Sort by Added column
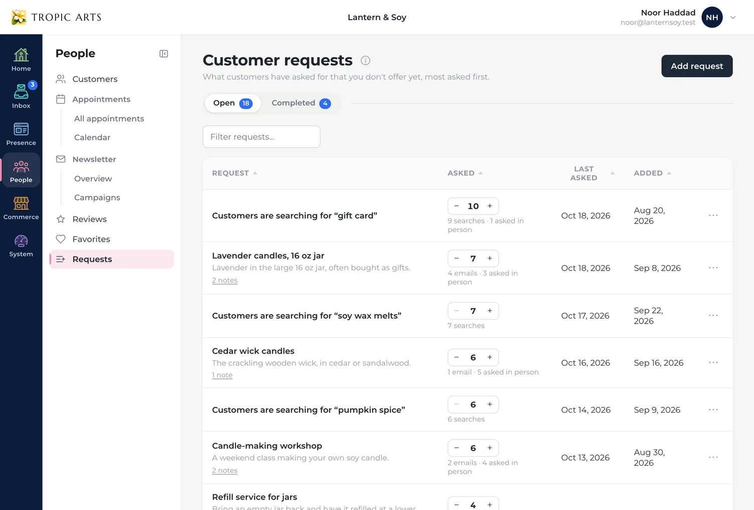The width and height of the screenshot is (754, 510). 652,173
